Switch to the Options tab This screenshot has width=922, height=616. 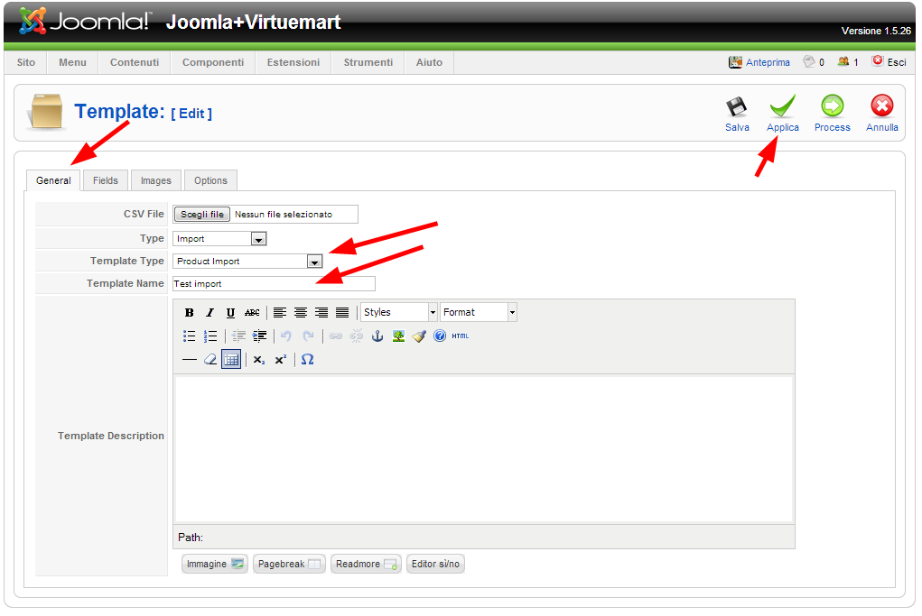(210, 181)
